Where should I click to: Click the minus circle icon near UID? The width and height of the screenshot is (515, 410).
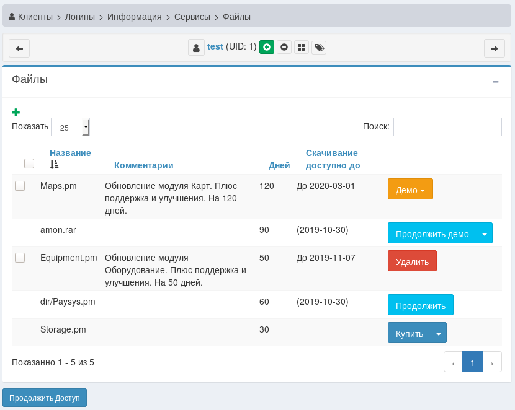click(284, 47)
